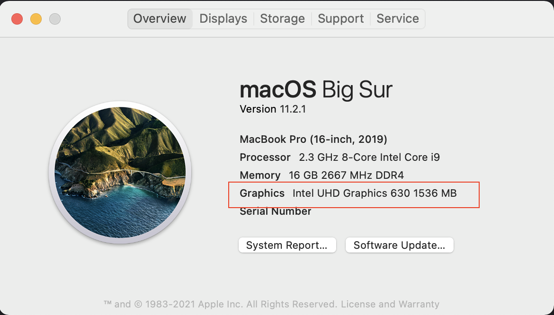Viewport: 554px width, 315px height.
Task: Select the Processor information row
Action: (x=340, y=157)
